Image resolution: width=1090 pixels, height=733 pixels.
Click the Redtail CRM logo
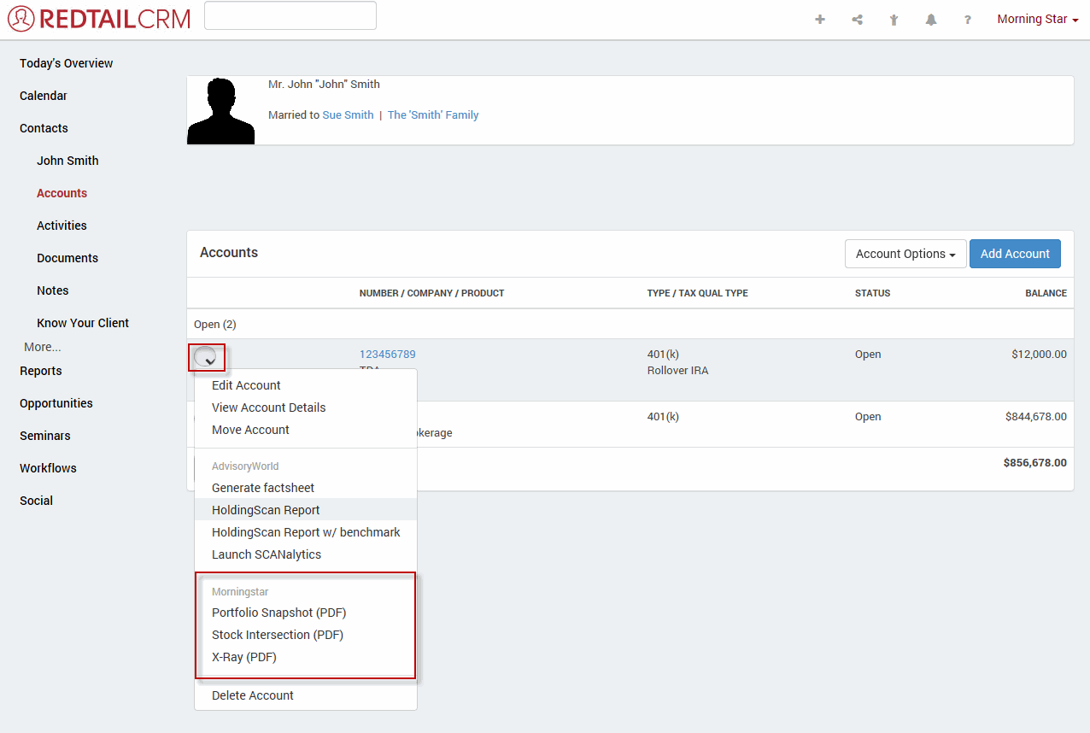coord(99,19)
